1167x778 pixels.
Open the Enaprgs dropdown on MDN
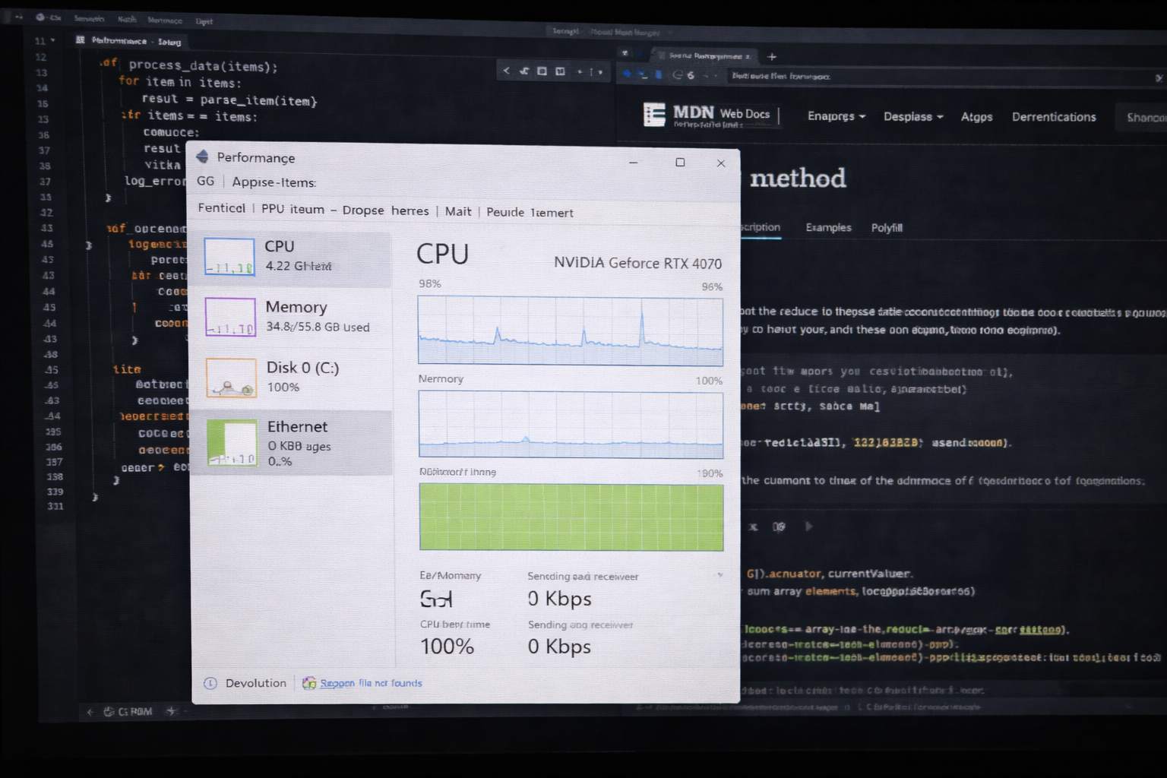coord(837,116)
